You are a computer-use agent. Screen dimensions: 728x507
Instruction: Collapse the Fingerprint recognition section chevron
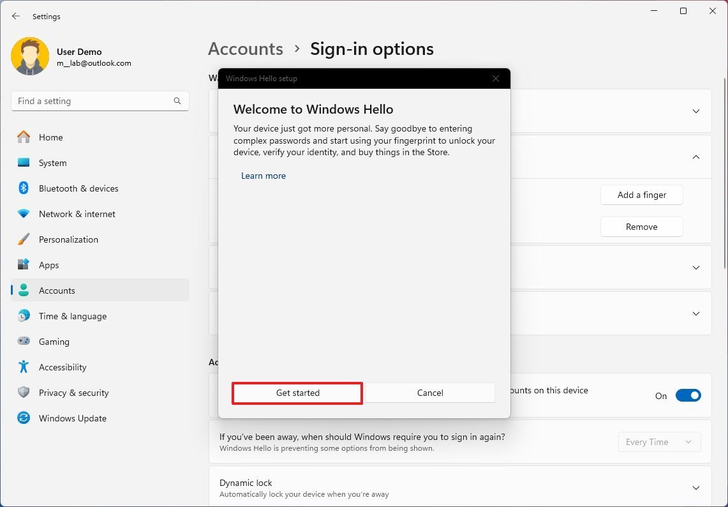coord(695,157)
